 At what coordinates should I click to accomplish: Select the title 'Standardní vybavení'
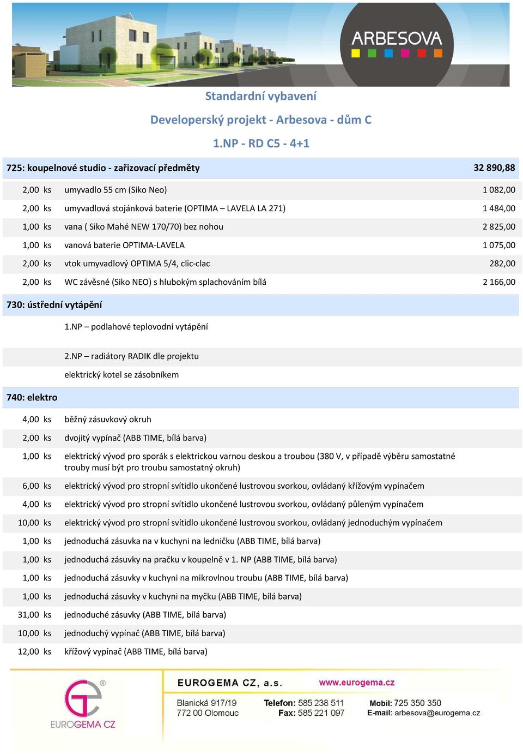[261, 96]
